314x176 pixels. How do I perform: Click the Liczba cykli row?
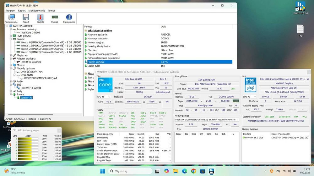(158, 66)
